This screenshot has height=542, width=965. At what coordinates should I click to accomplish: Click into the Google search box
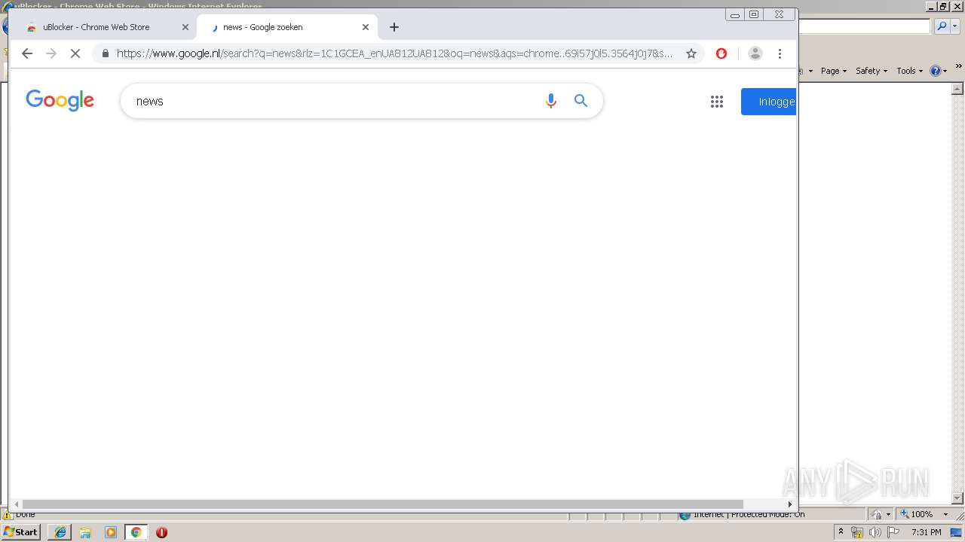[x=332, y=101]
